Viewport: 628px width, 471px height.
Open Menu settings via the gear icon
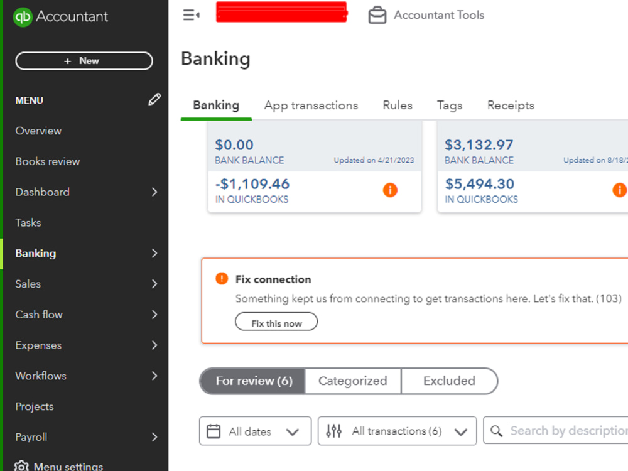click(20, 465)
